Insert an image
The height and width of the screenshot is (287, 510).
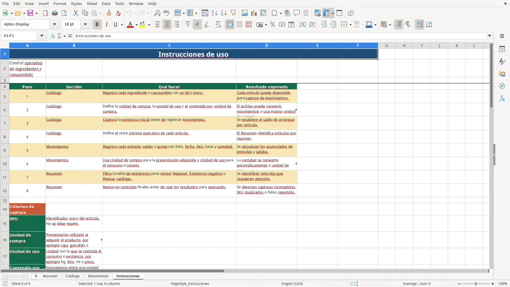pos(245,13)
